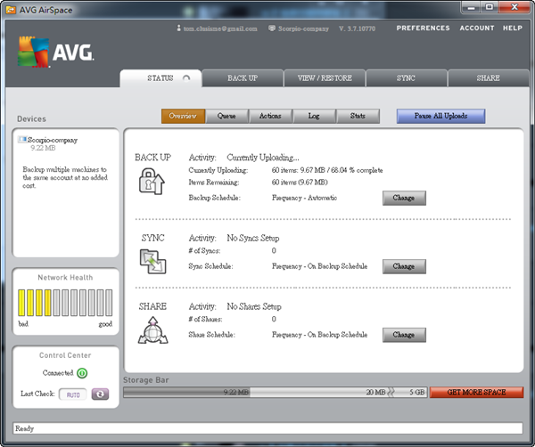Click the 20 MB storage label
This screenshot has height=447, width=535.
[375, 393]
